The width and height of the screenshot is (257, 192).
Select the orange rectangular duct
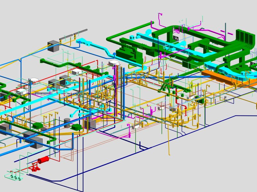pyautogui.click(x=229, y=79)
